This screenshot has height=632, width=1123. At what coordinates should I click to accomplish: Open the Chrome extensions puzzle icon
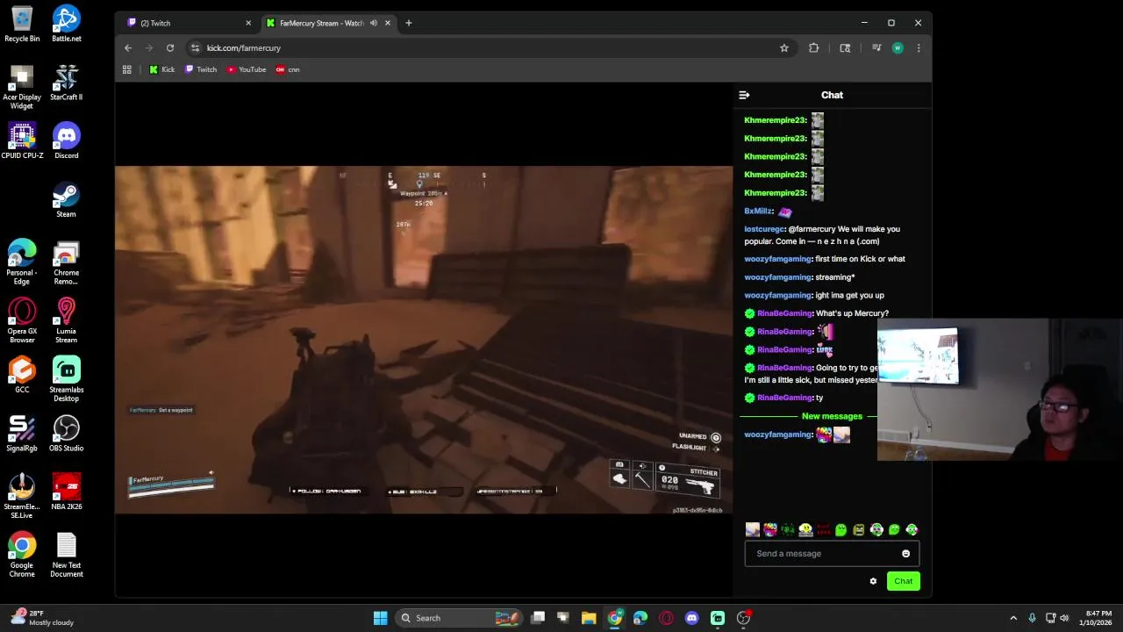pyautogui.click(x=814, y=48)
